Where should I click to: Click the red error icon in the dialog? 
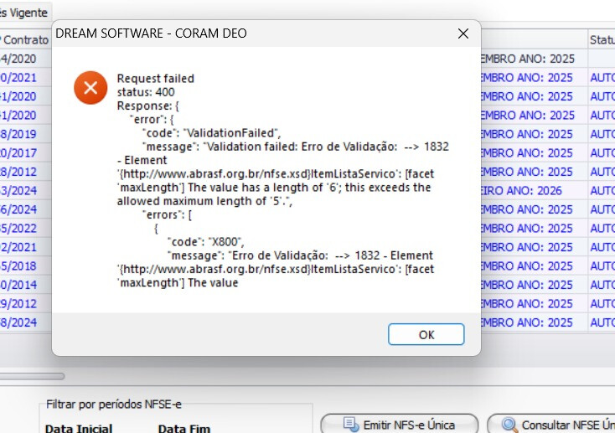(90, 88)
